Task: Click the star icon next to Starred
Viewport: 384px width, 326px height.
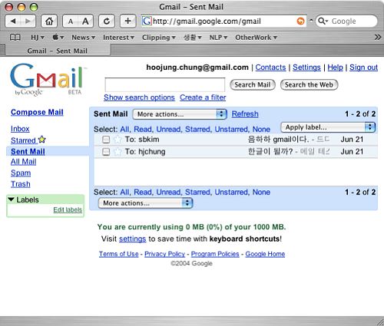Action: click(x=41, y=140)
